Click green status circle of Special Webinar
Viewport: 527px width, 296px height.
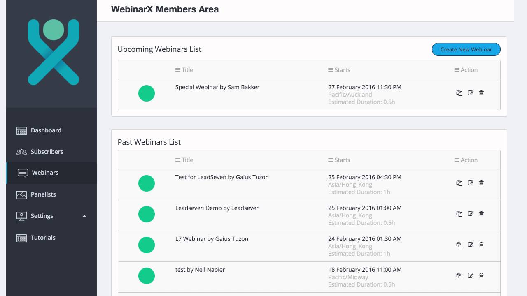147,93
